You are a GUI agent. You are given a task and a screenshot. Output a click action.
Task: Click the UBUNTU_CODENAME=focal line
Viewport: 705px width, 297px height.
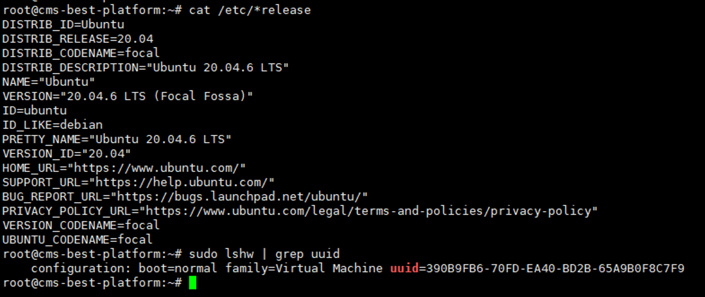tap(77, 240)
